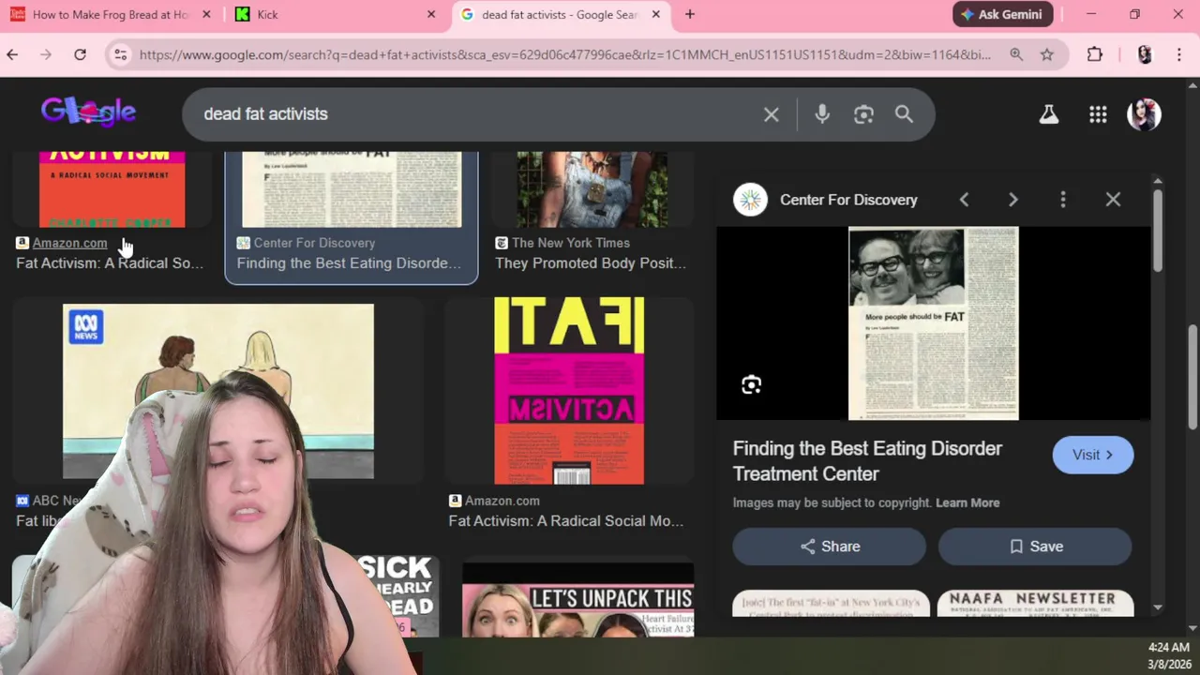Open Finding the Best Eating Disorder title link
Image resolution: width=1200 pixels, height=675 pixels.
point(867,461)
